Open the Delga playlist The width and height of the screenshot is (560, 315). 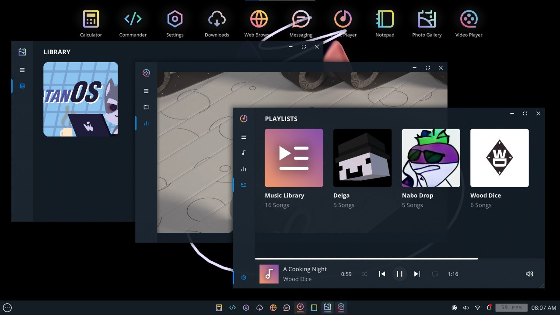click(x=362, y=158)
